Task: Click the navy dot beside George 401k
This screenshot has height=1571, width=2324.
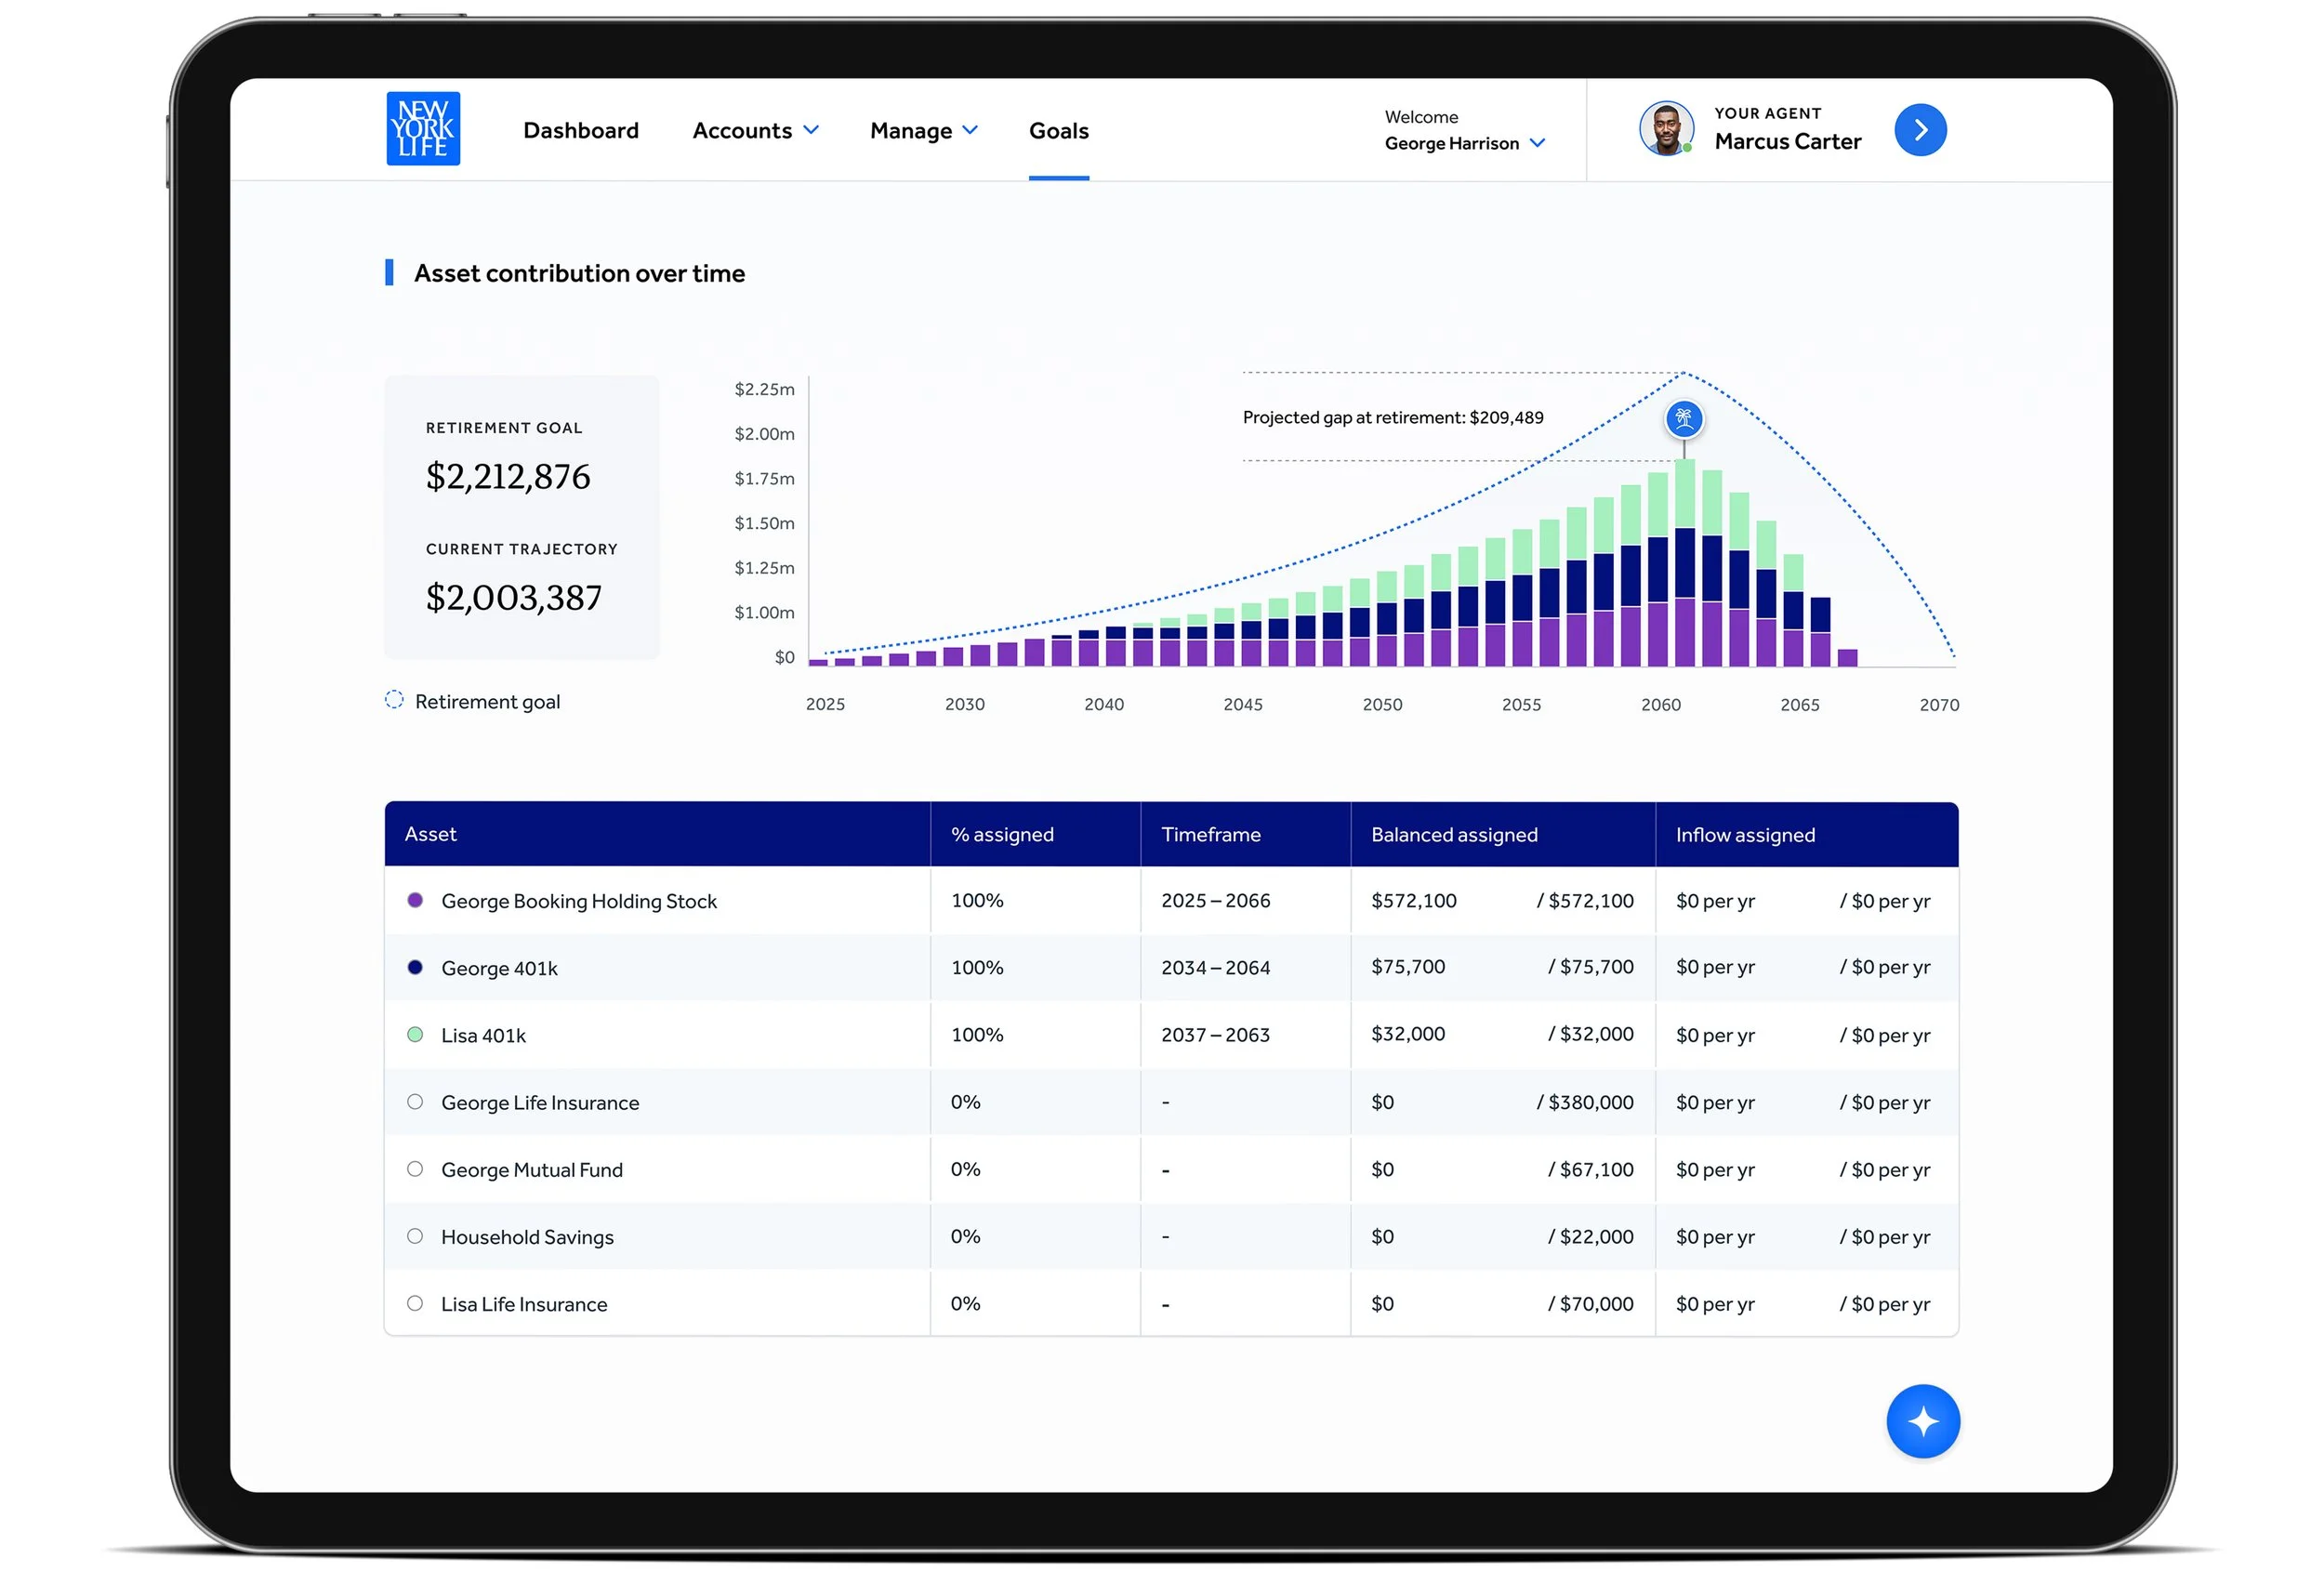Action: click(x=415, y=967)
